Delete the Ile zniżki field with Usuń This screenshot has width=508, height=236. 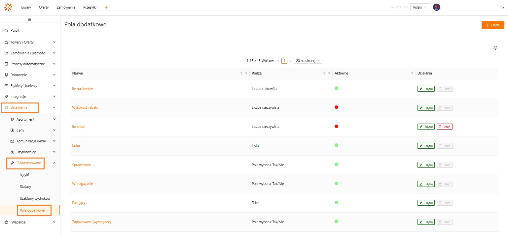(x=444, y=127)
